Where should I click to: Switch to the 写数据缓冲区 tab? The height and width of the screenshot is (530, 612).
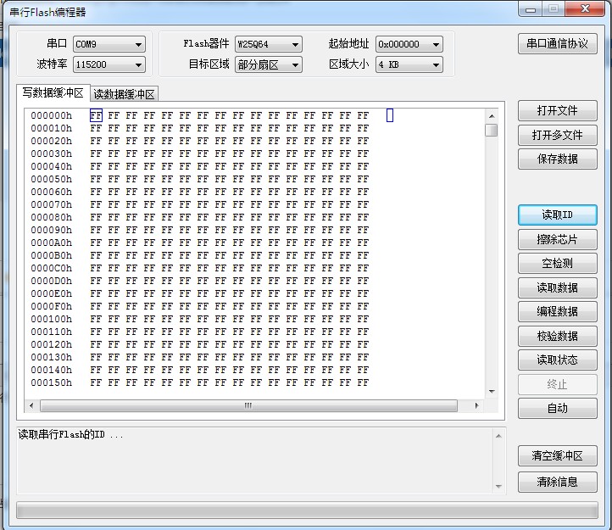click(x=53, y=93)
